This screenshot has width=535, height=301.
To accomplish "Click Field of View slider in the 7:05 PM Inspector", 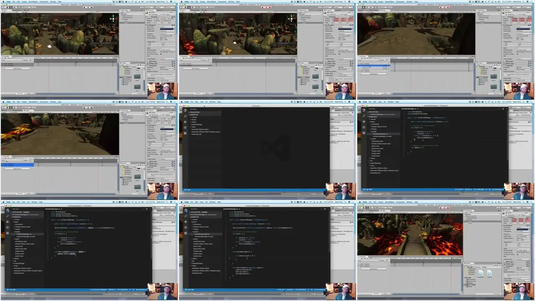I will (x=165, y=36).
